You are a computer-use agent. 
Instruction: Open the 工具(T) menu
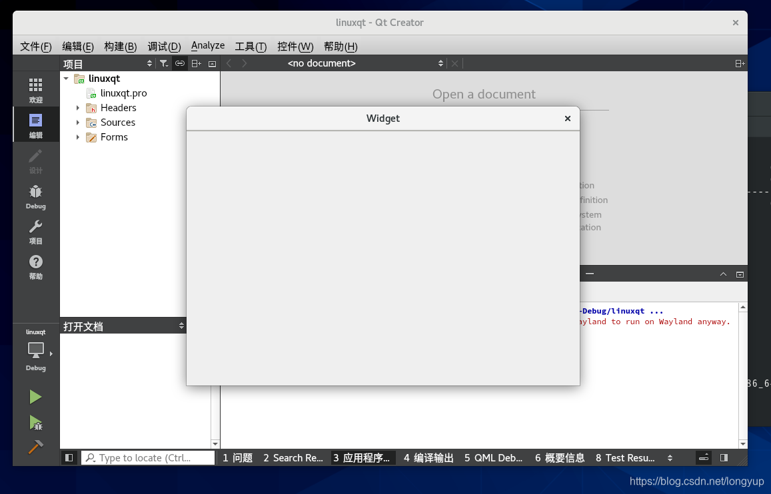251,46
